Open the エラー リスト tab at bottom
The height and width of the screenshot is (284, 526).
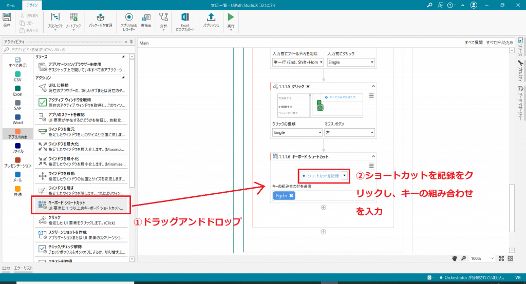click(x=24, y=268)
